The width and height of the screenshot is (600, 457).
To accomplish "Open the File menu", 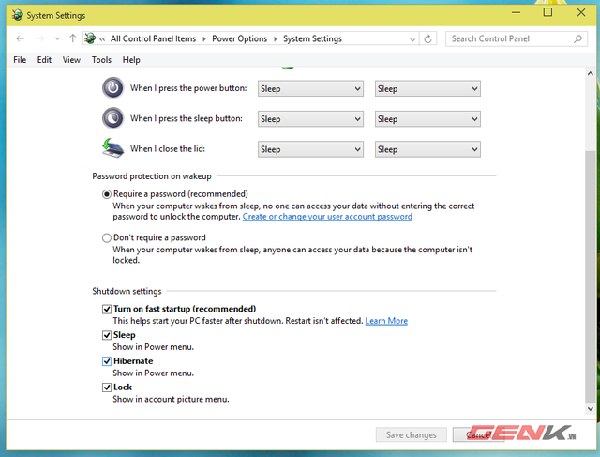I will pos(20,60).
